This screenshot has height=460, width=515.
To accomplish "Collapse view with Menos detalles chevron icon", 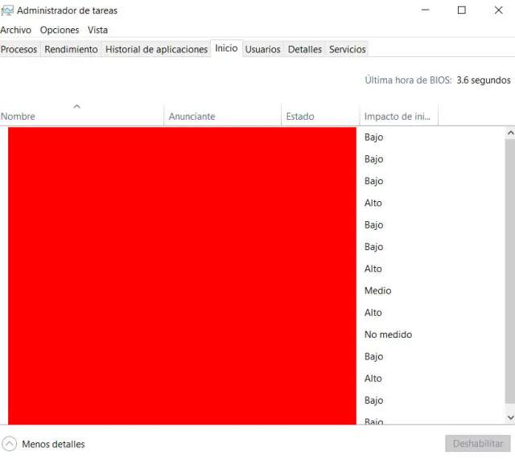I will click(x=10, y=444).
